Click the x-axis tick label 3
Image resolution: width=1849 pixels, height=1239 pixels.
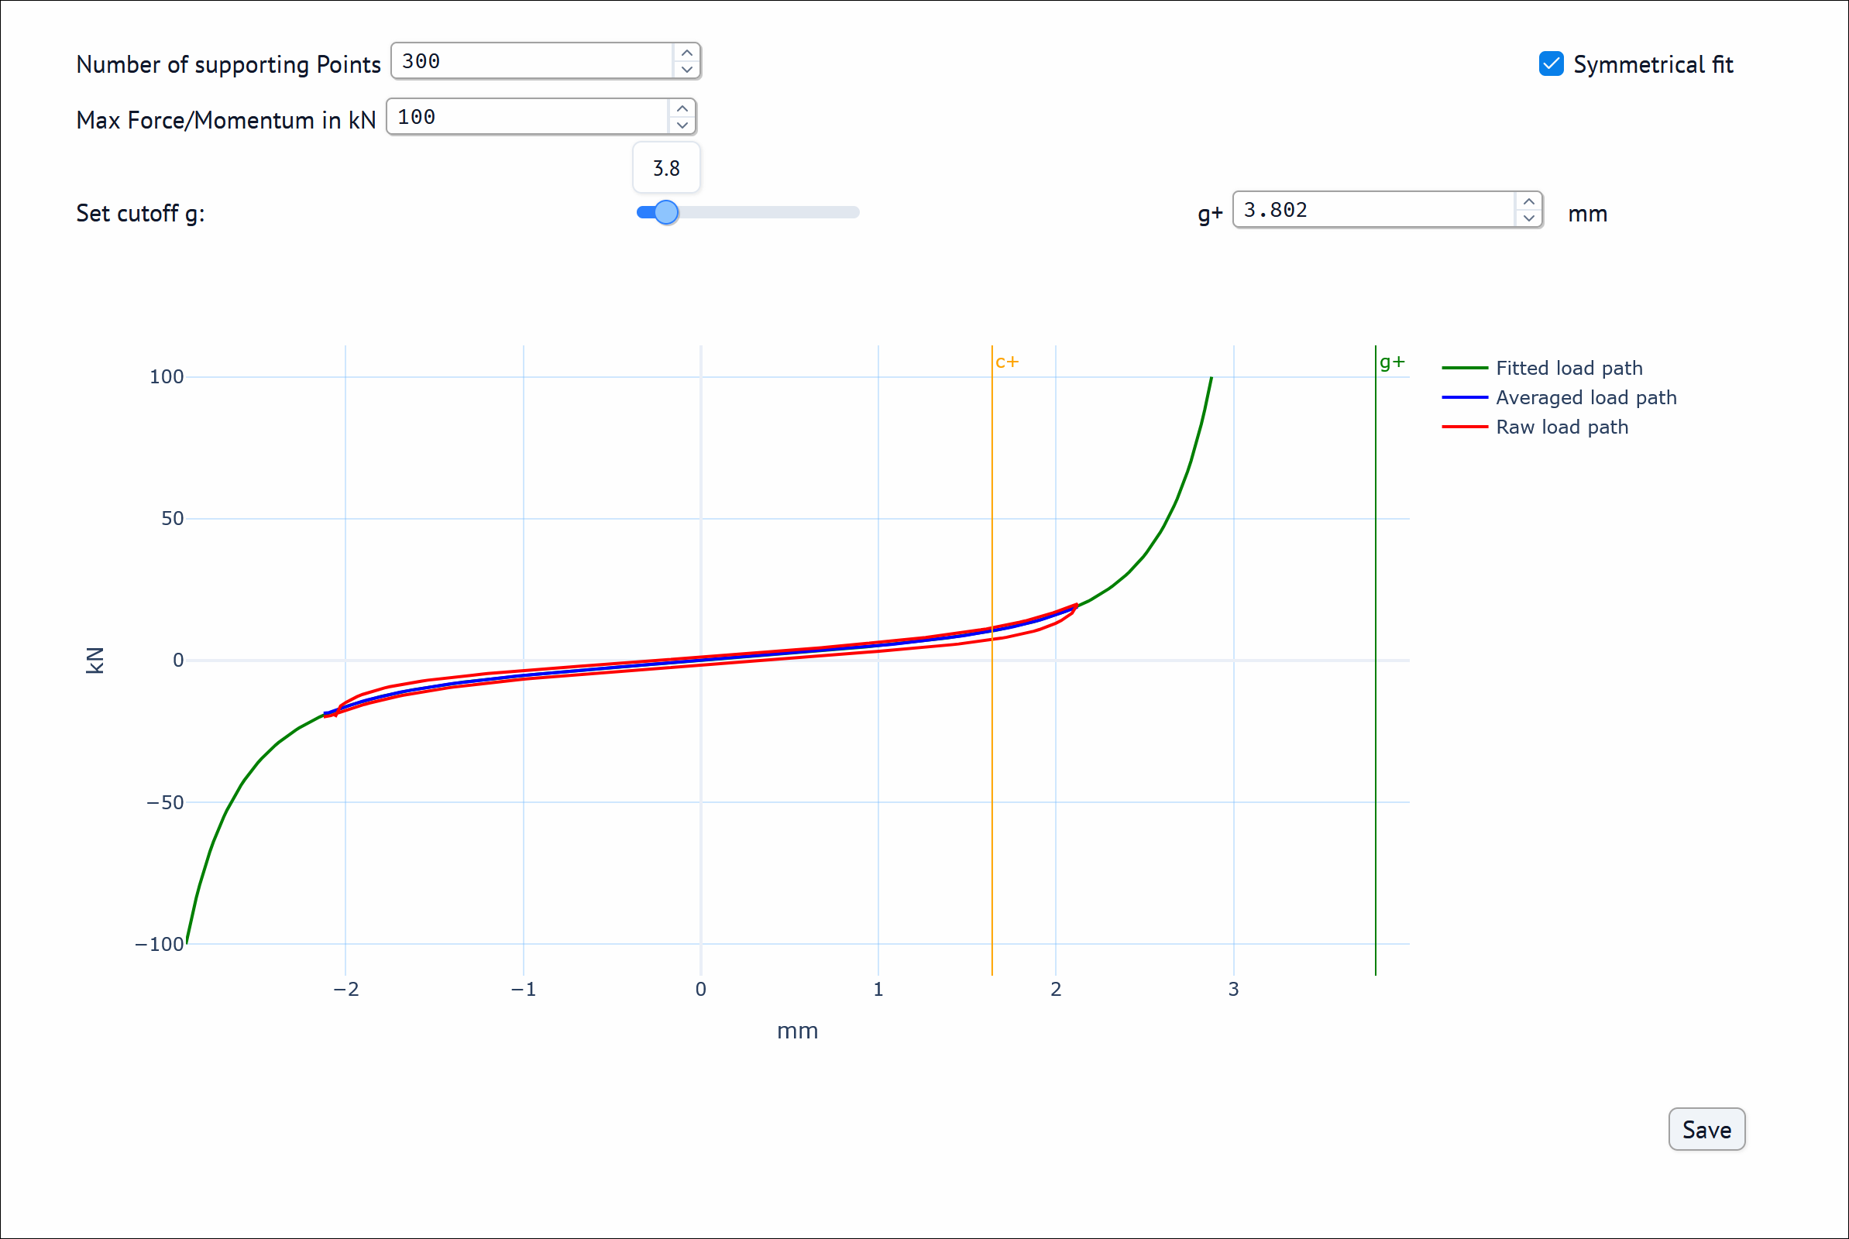click(x=1233, y=990)
